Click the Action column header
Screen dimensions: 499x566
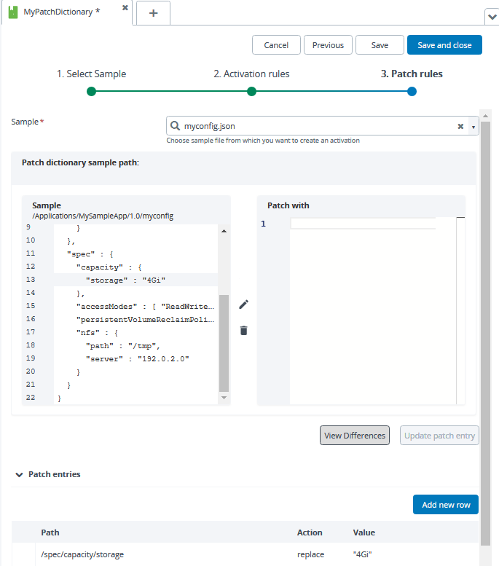310,532
